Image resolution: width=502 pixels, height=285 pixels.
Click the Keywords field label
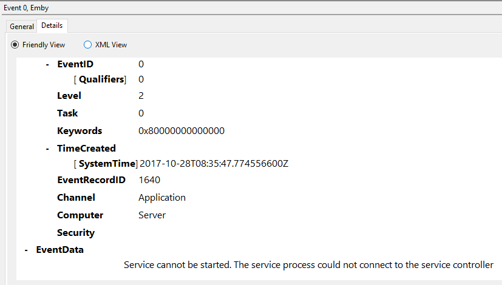pos(80,131)
